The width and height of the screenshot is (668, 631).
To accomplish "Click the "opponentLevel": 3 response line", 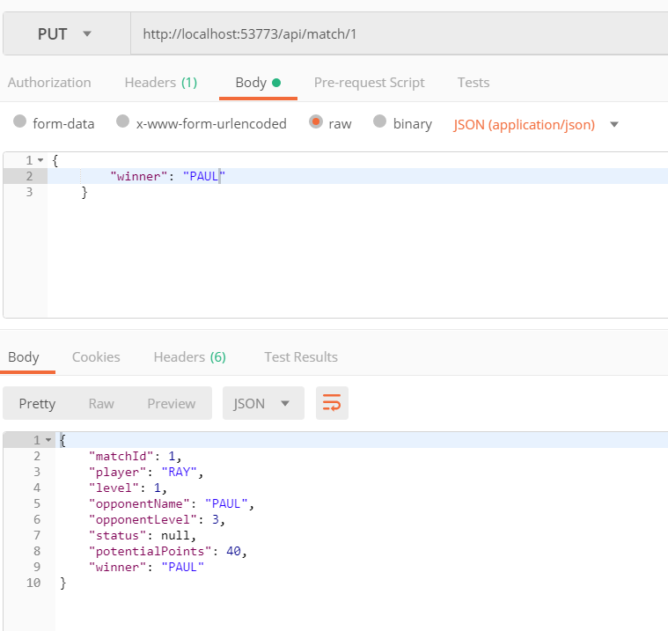I will 157,519.
